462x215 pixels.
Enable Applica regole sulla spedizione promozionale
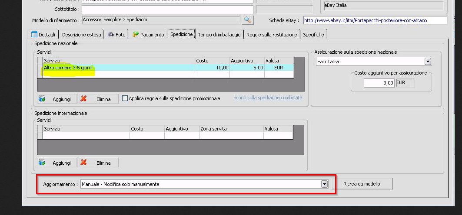[125, 98]
